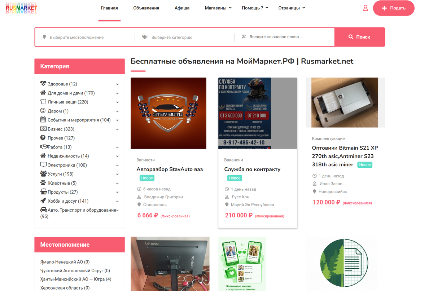Expand the Бизнес category chevron
Viewport: 433px width, 291px height.
[x=117, y=129]
